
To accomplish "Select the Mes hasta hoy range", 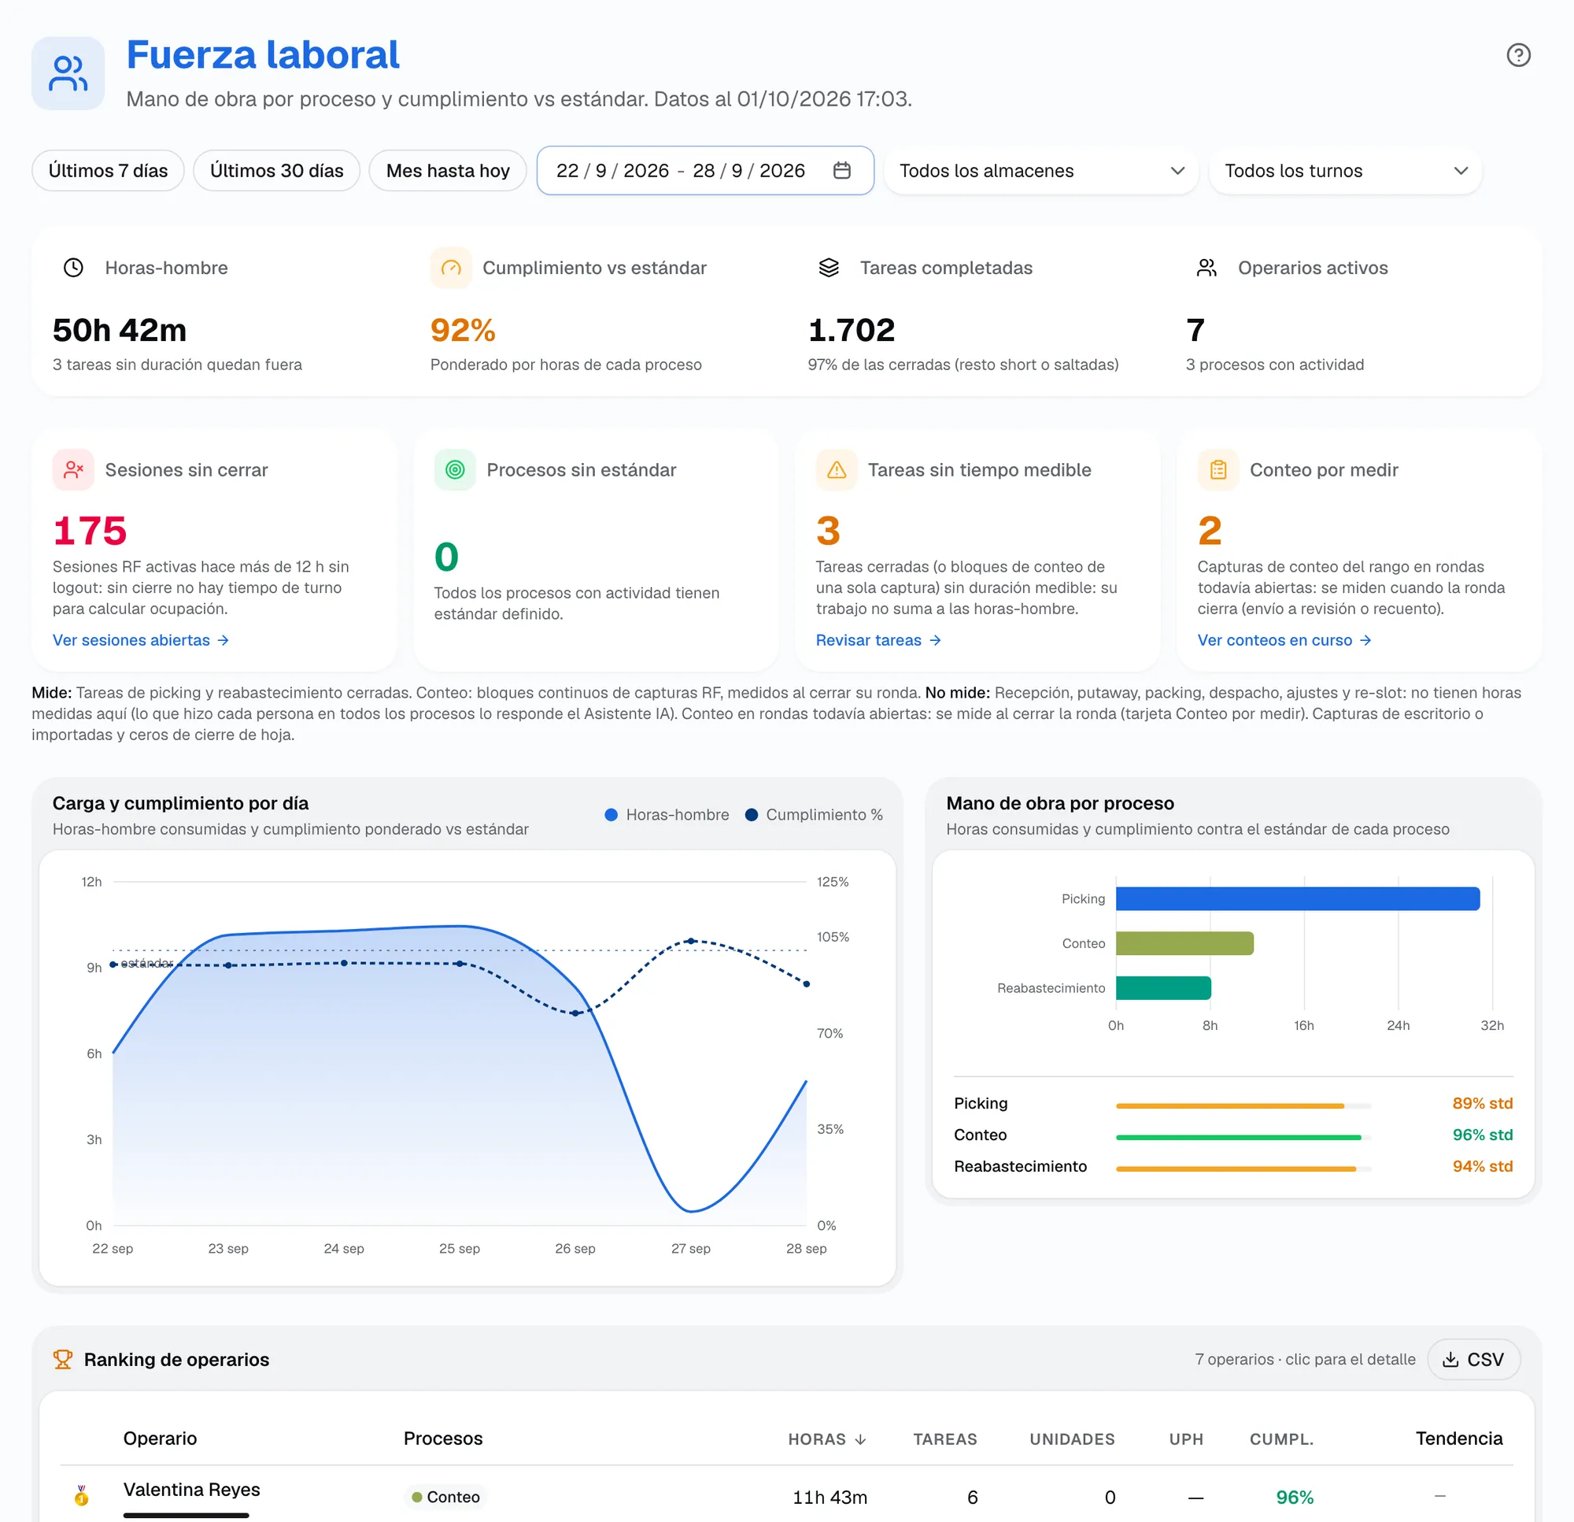I will (447, 170).
